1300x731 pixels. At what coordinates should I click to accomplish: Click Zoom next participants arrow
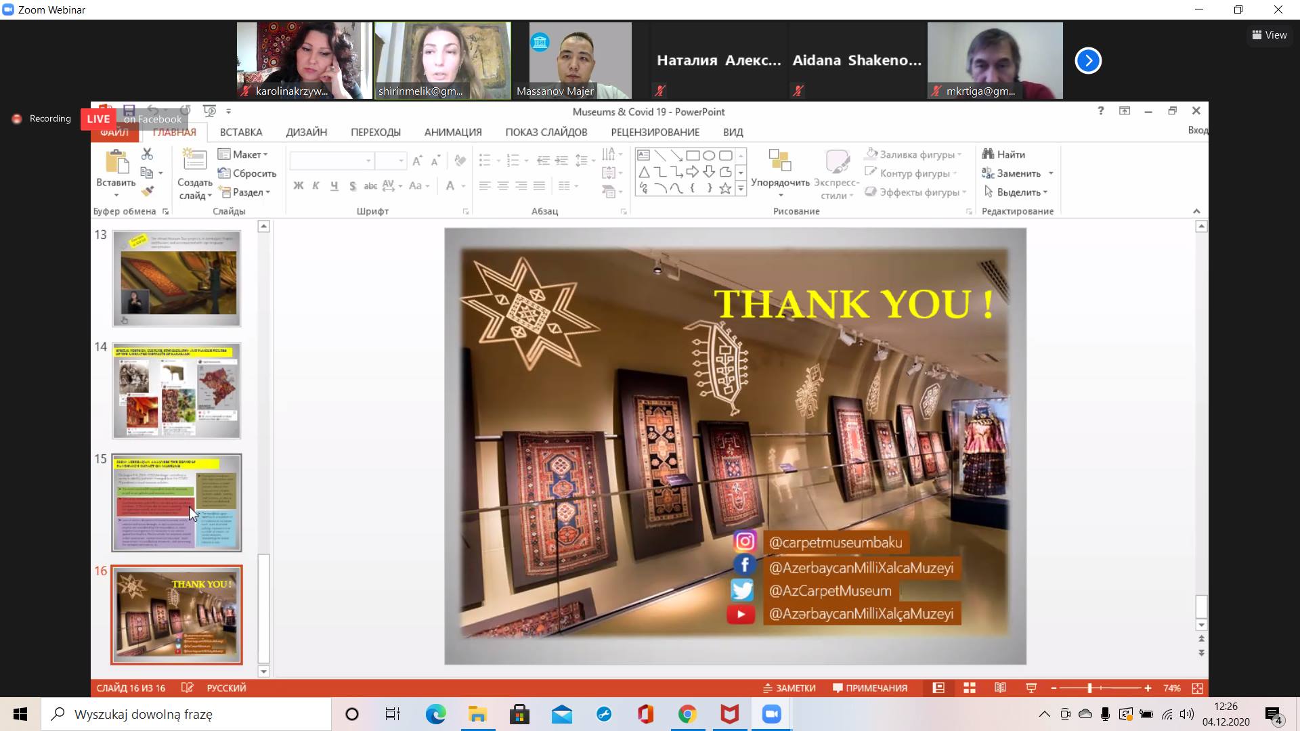(1088, 60)
